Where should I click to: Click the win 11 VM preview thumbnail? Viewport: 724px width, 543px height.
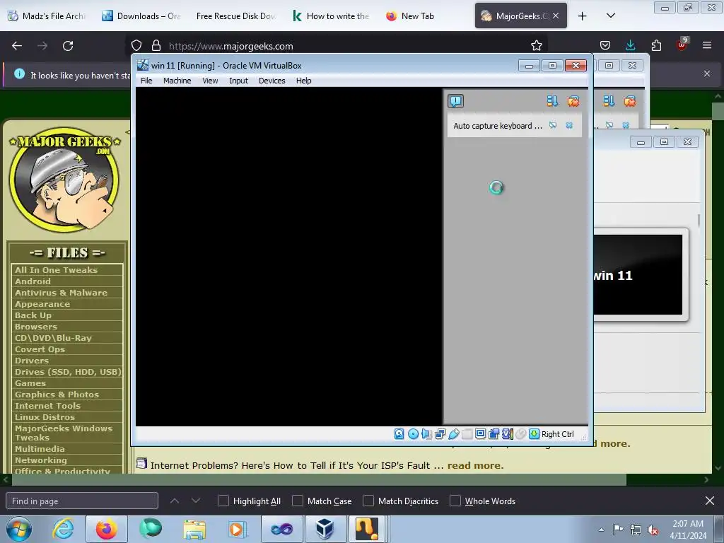point(638,275)
